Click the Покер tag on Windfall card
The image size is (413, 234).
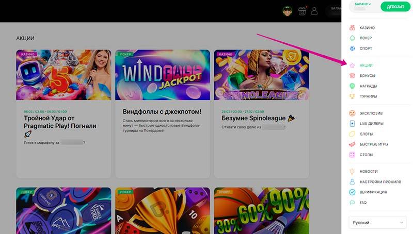[125, 54]
